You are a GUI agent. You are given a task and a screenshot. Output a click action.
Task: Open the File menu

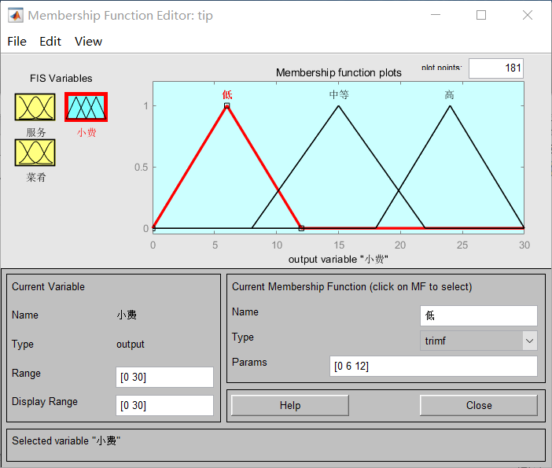(17, 42)
